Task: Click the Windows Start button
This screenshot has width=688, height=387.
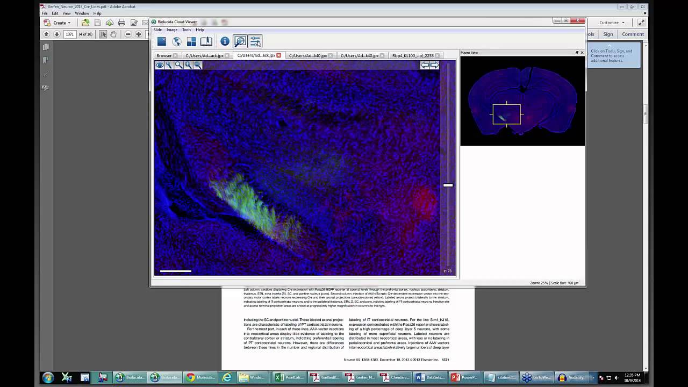Action: click(48, 377)
